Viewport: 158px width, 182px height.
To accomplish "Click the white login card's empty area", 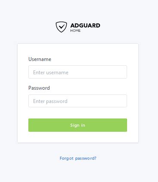I will (78, 137).
